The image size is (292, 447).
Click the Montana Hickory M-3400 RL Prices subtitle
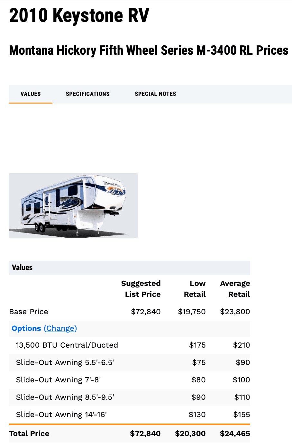149,50
